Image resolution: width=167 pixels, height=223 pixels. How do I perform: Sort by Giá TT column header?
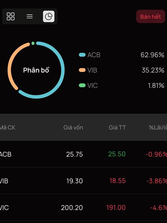117,128
